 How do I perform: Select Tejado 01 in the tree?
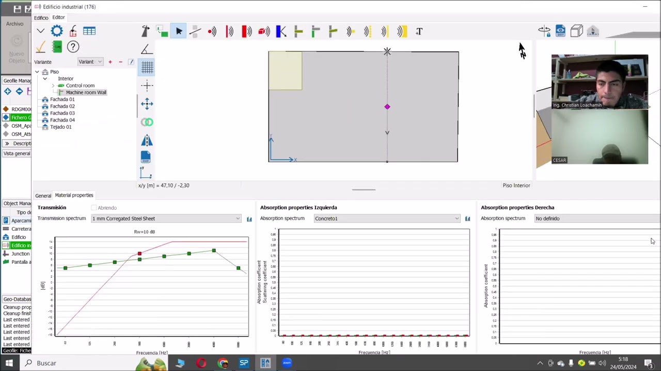[x=61, y=127]
